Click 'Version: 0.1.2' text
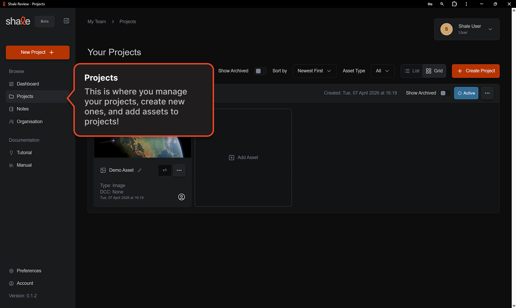 coord(23,296)
